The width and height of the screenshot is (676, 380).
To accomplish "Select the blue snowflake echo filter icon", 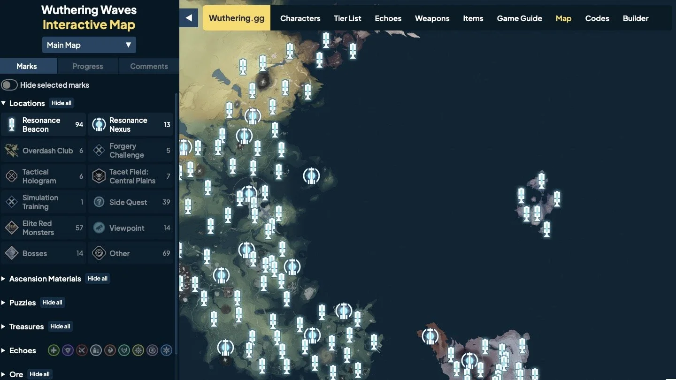I will pyautogui.click(x=167, y=350).
